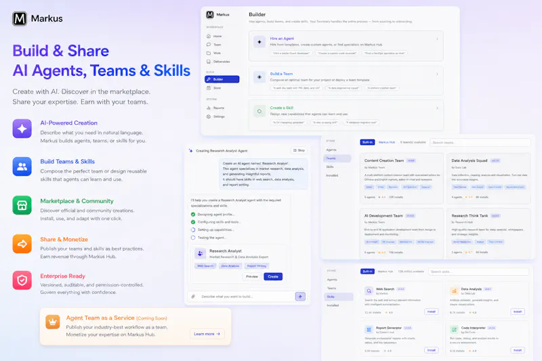Install the Data Analysis skill
This screenshot has width=542, height=361.
[518, 312]
